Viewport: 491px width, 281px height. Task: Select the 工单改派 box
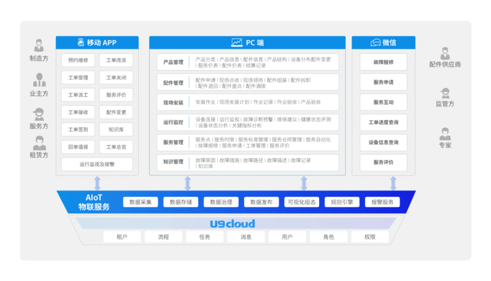pyautogui.click(x=116, y=60)
